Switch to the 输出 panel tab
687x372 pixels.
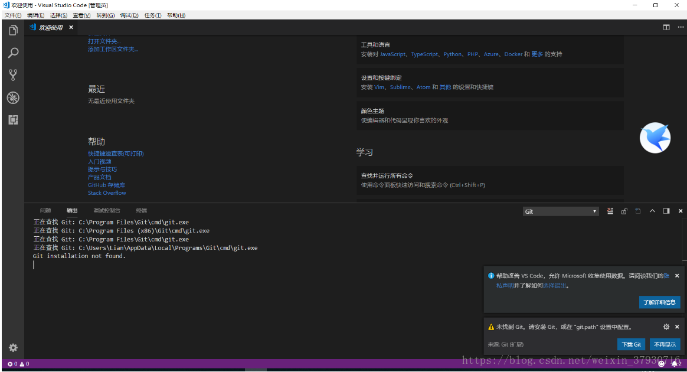(x=72, y=210)
